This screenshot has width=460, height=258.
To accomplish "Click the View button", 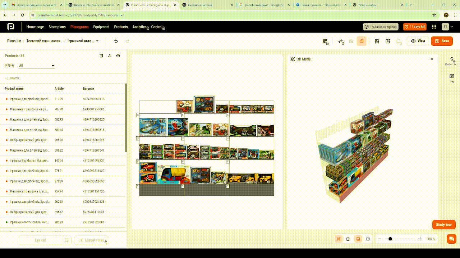I will (x=418, y=41).
